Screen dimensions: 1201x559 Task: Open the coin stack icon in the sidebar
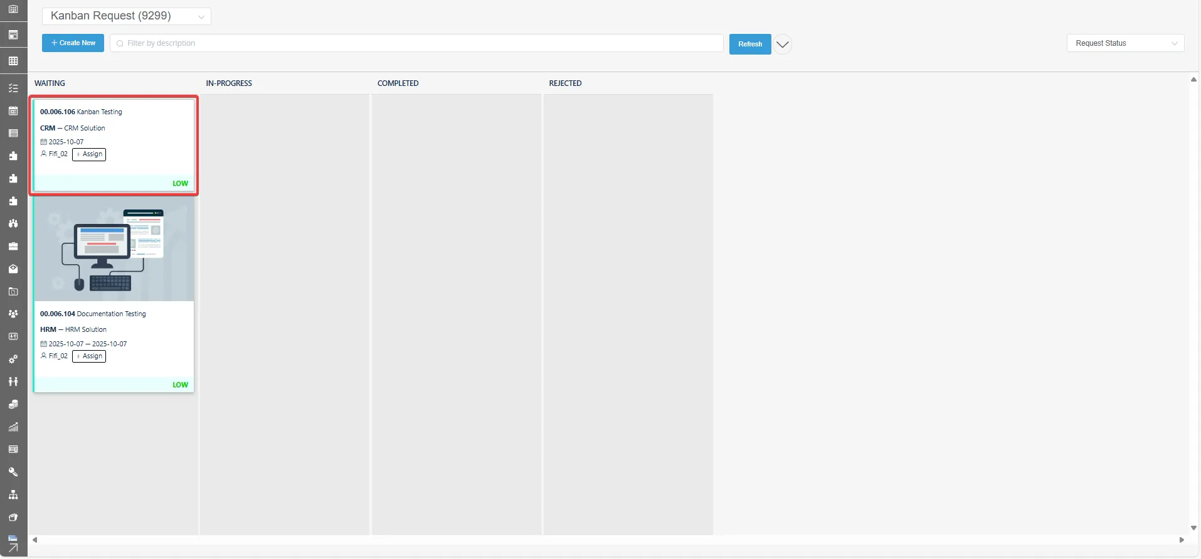(x=13, y=405)
